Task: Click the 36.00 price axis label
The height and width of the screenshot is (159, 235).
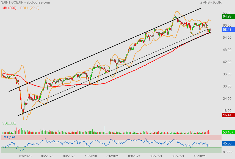Action: [227, 74]
